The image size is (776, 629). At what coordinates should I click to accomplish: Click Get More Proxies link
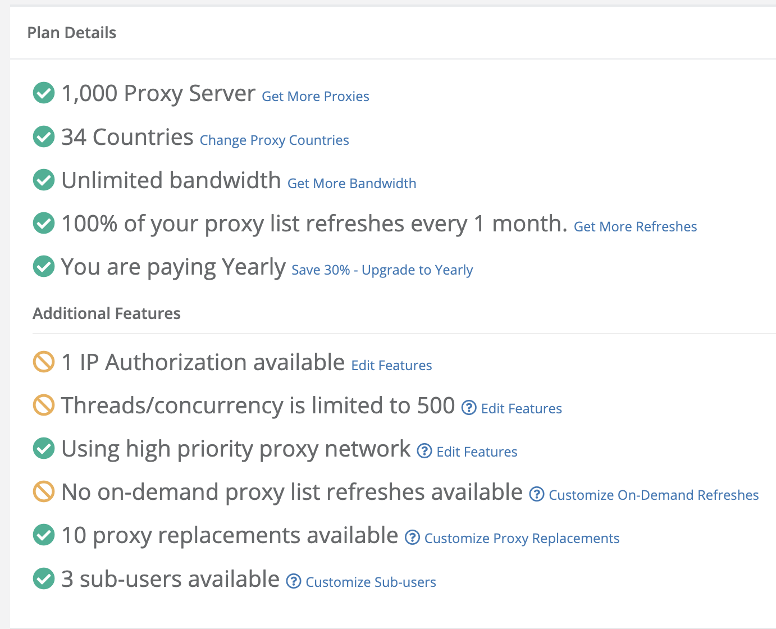point(315,96)
